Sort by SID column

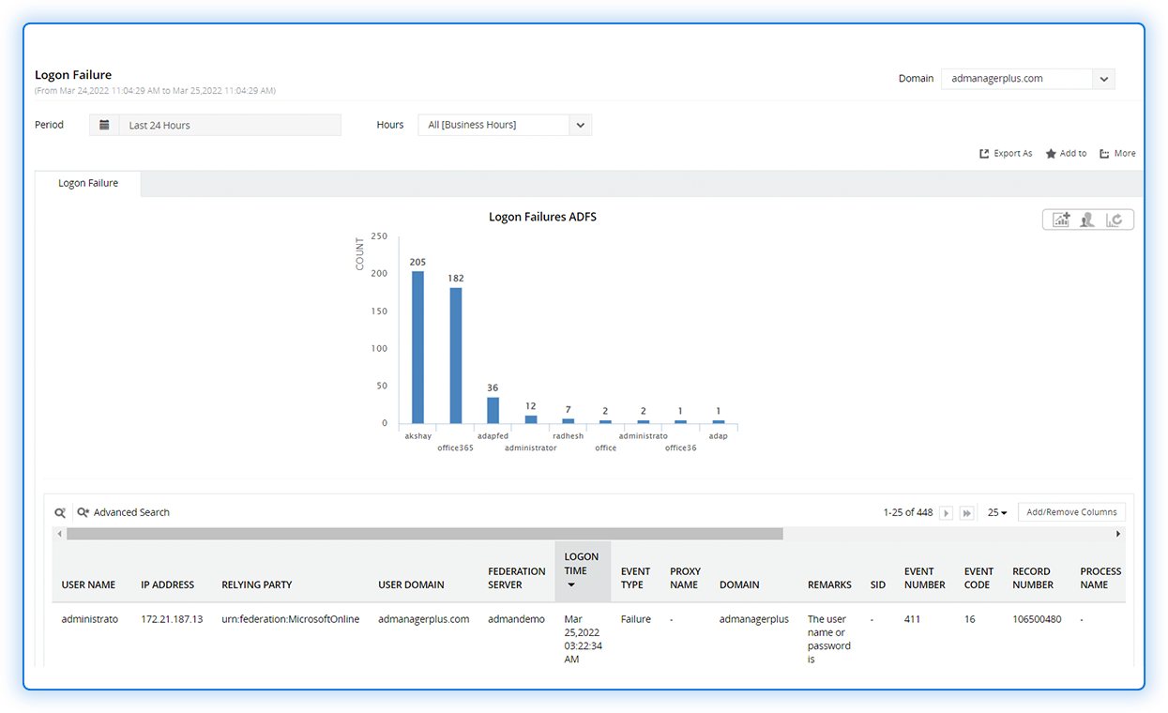(x=878, y=584)
